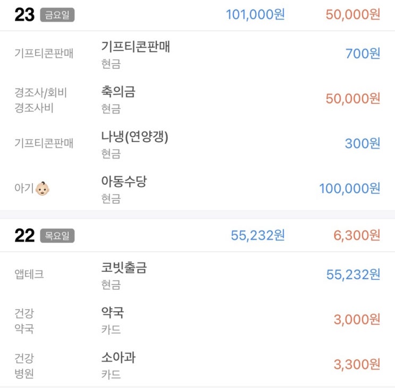This screenshot has height=388, width=395.
Task: Select the 건강 병원 category label
Action: pos(24,366)
